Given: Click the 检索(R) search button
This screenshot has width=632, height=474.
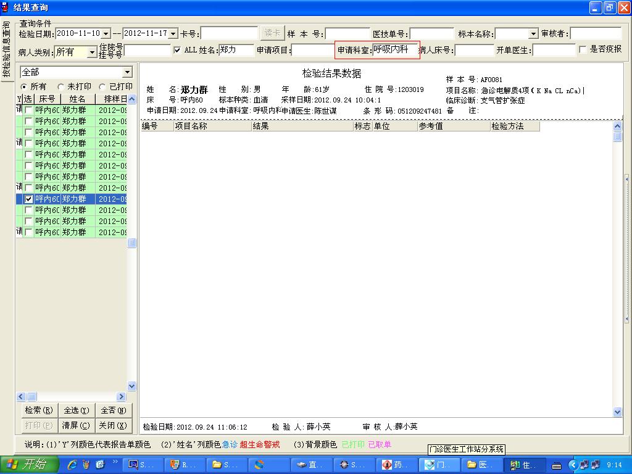Looking at the screenshot, I should pos(39,410).
